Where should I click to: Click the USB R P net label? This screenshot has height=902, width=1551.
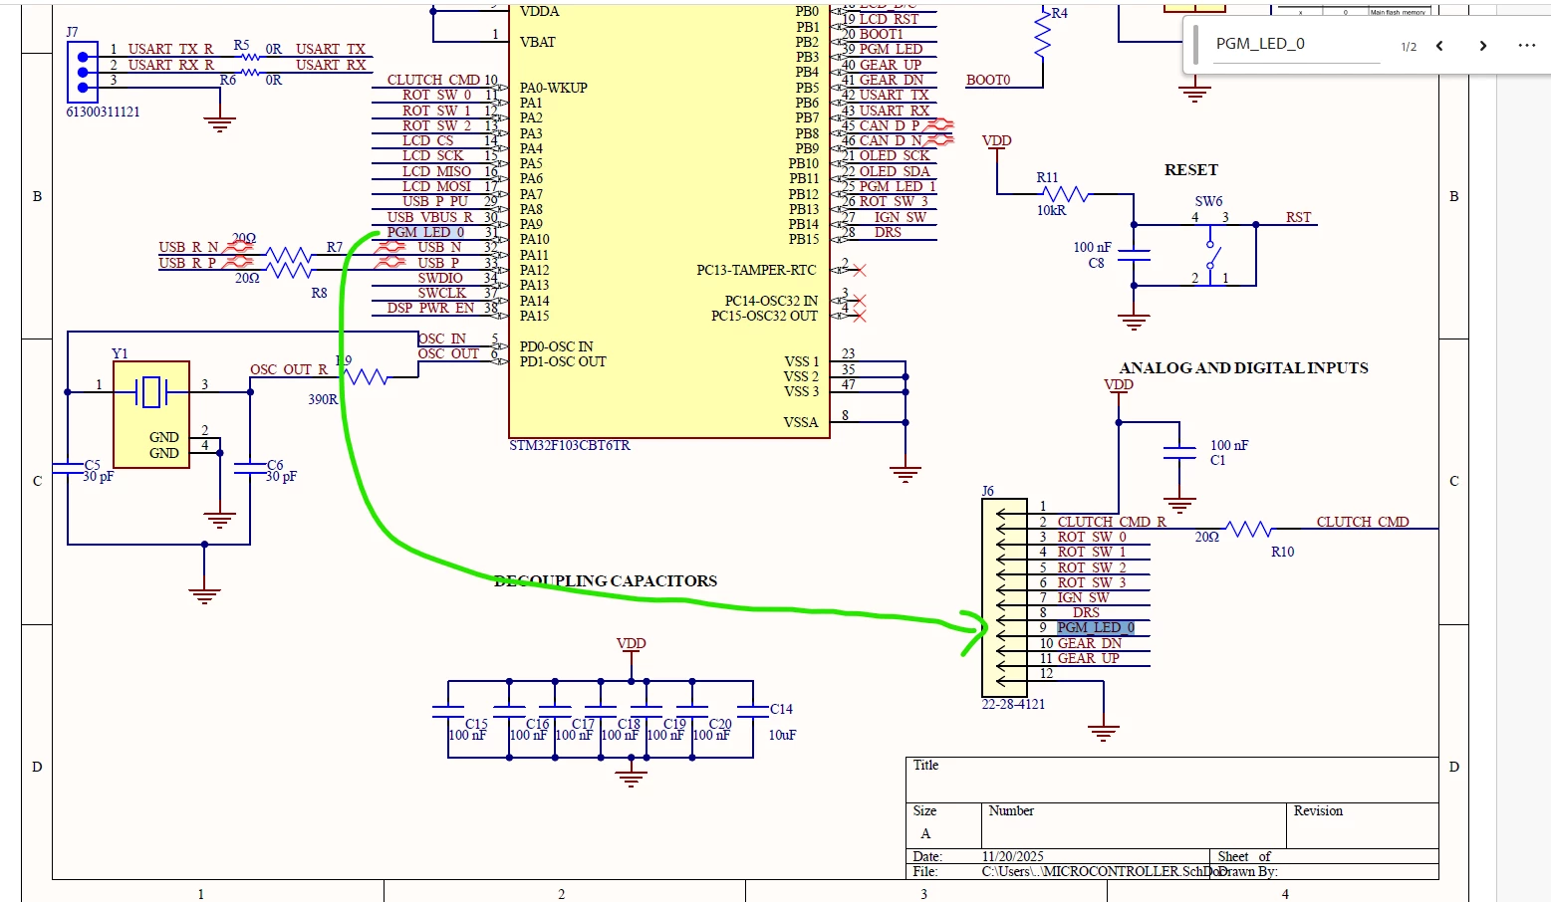point(187,264)
